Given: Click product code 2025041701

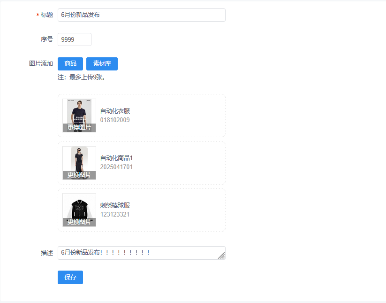Looking at the screenshot, I should (116, 167).
